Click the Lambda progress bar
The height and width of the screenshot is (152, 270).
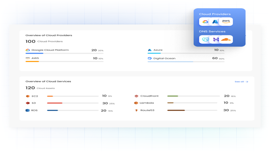pos(192,103)
